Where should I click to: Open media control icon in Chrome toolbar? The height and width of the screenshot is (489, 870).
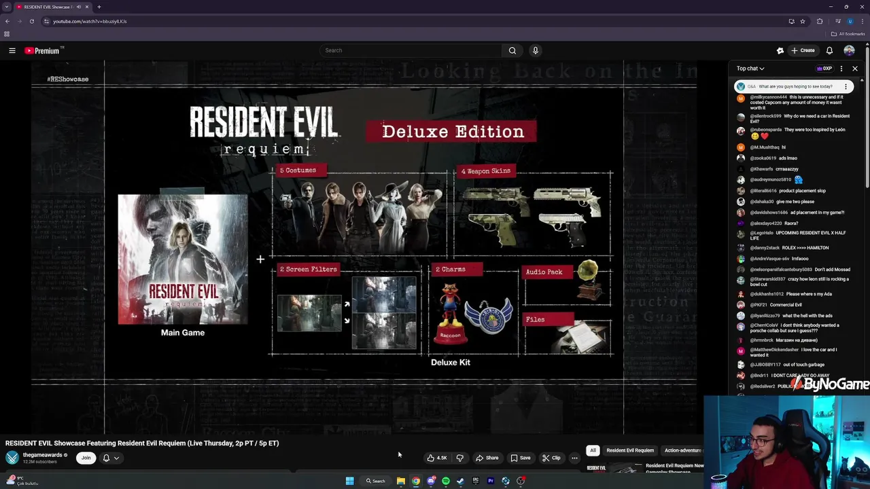pos(837,21)
